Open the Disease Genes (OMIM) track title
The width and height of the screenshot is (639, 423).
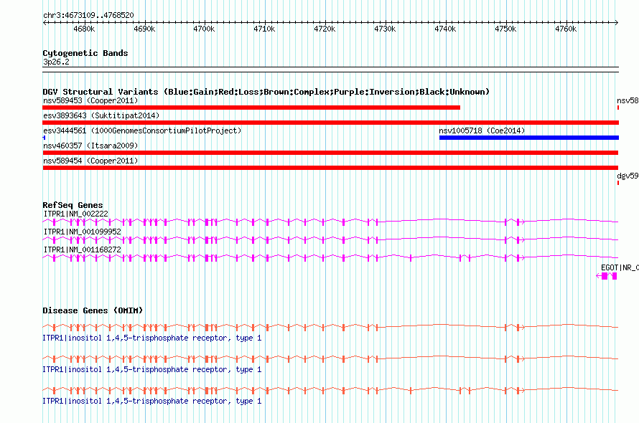pyautogui.click(x=93, y=310)
